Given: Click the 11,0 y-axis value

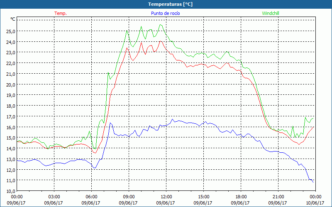Looking at the screenshot, I should 11,181.
